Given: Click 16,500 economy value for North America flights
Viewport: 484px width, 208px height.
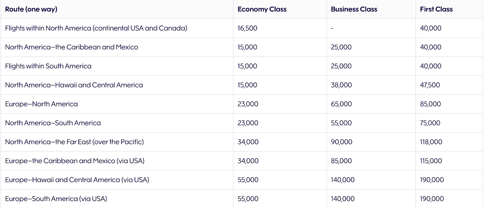Looking at the screenshot, I should pyautogui.click(x=247, y=28).
